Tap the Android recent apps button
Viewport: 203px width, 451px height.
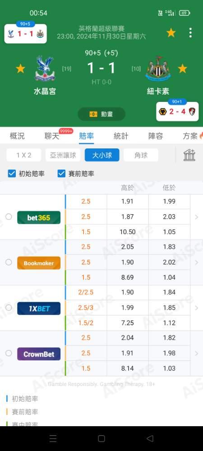pyautogui.click(x=53, y=438)
